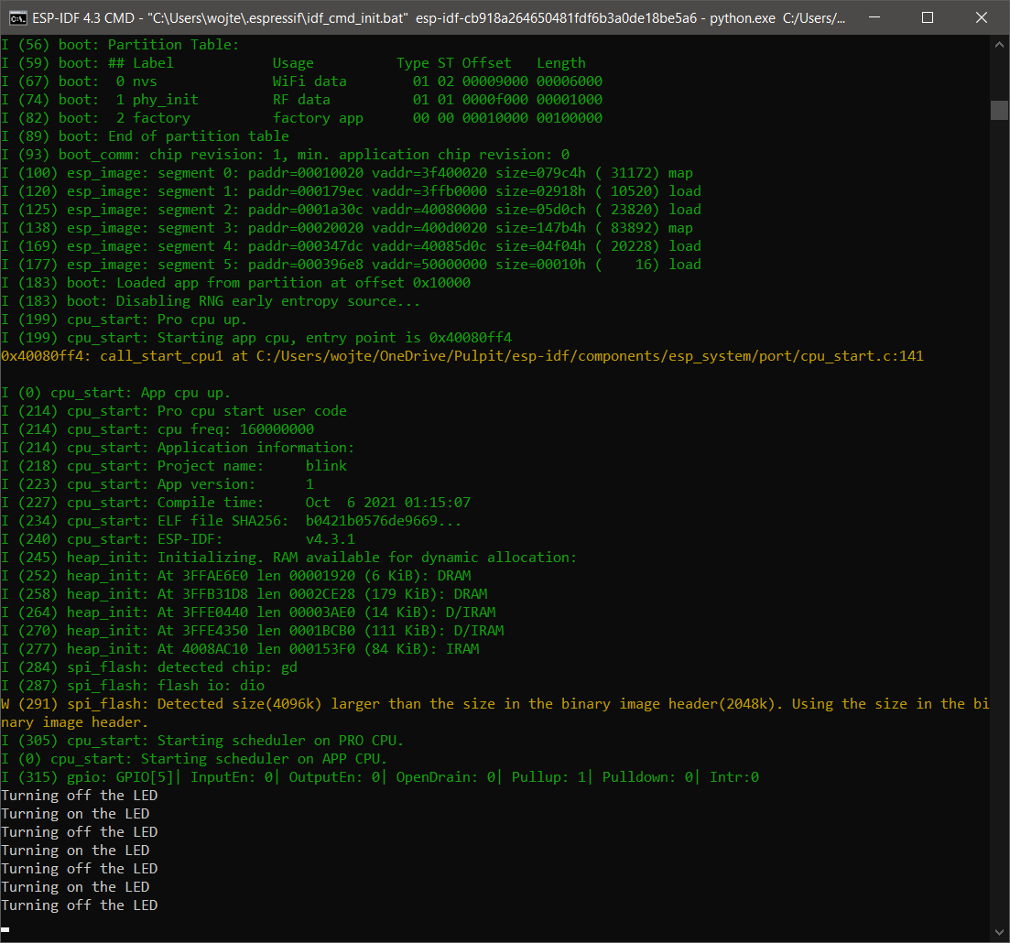Click 'spi_flash: detected chip: gd' line
The image size is (1010, 943).
click(149, 667)
